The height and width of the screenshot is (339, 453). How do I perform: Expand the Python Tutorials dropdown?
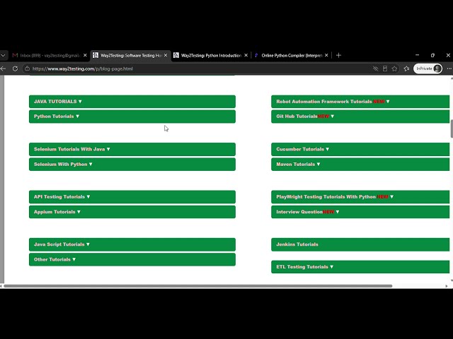tap(132, 117)
